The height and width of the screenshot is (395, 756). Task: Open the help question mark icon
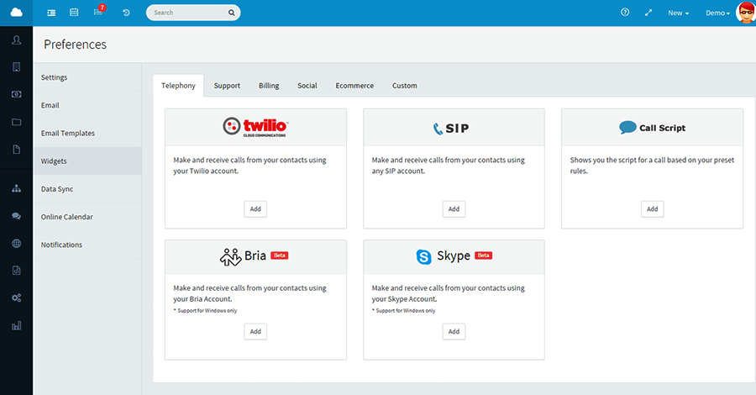coord(624,13)
